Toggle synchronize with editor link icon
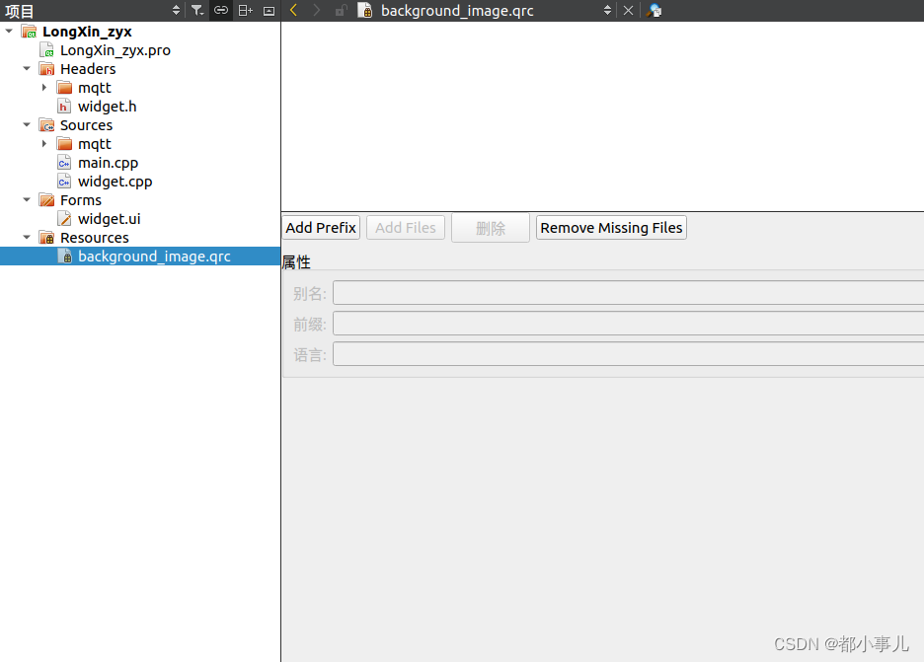924x662 pixels. [221, 10]
